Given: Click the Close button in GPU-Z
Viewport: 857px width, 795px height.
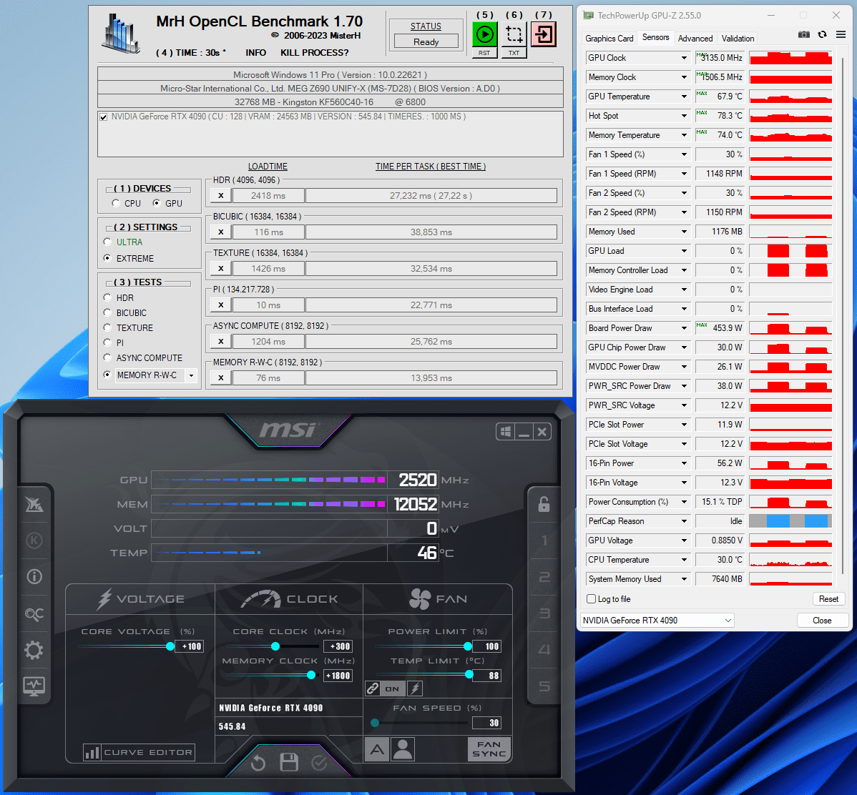Looking at the screenshot, I should [822, 620].
